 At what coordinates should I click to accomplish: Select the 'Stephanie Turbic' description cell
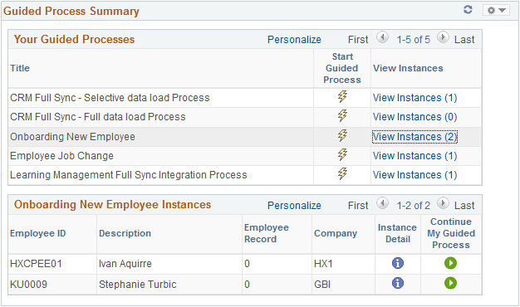tap(138, 285)
